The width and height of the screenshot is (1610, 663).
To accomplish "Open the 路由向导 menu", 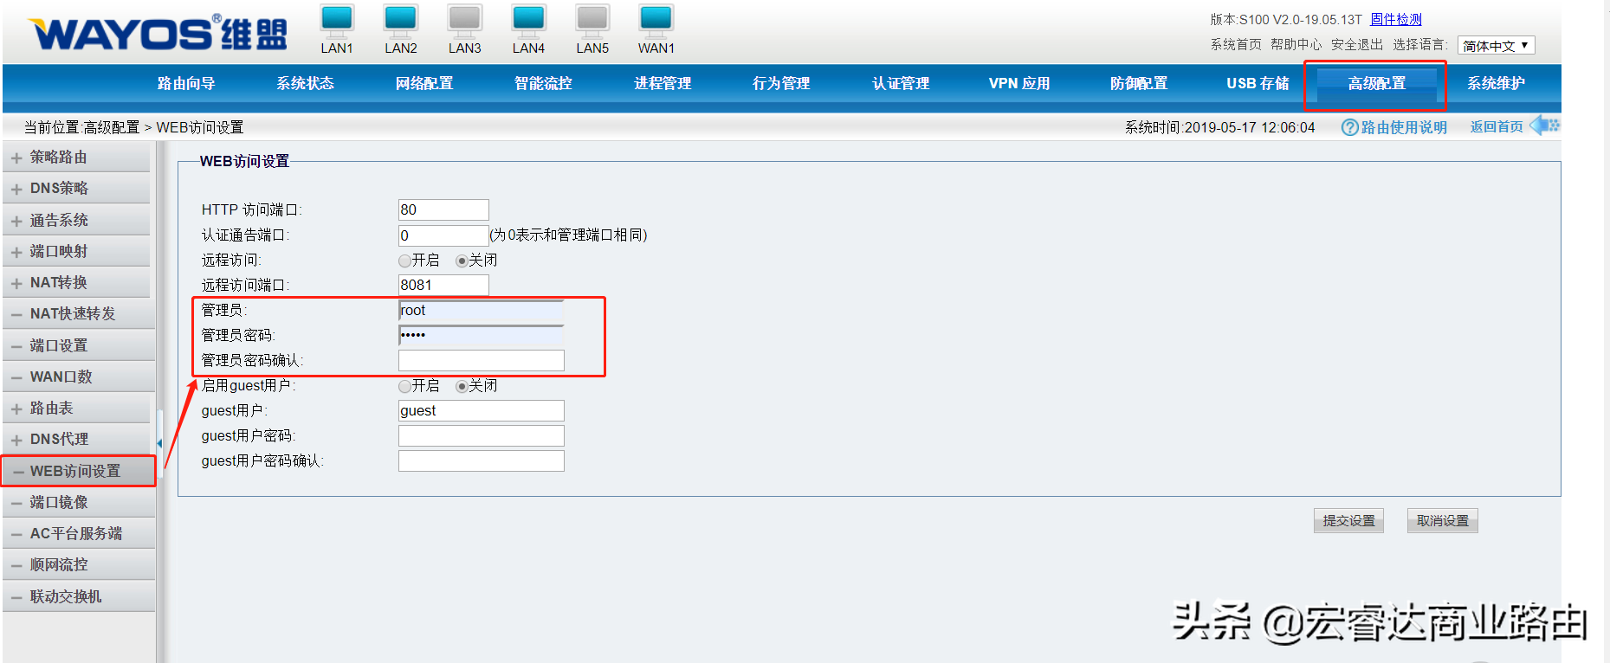I will [186, 83].
